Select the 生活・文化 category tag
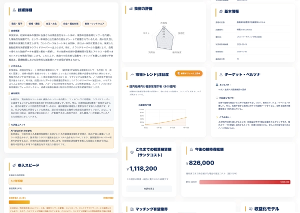This screenshot has height=213, width=300. click(x=51, y=24)
